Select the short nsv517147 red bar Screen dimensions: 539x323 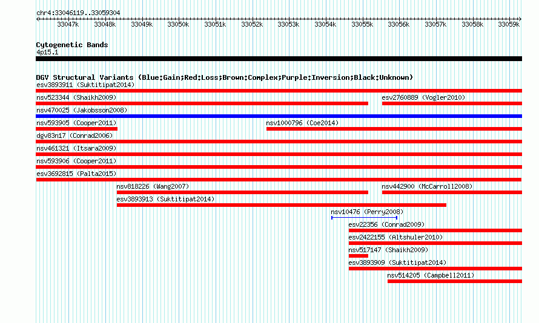pyautogui.click(x=358, y=256)
